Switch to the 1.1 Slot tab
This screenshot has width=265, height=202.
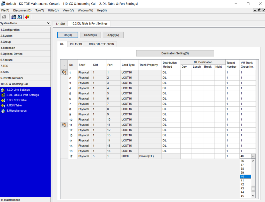click(61, 24)
